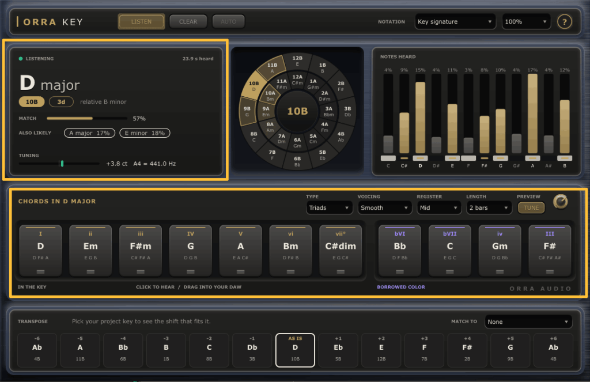Toggle the AUTO mode button

pyautogui.click(x=228, y=21)
